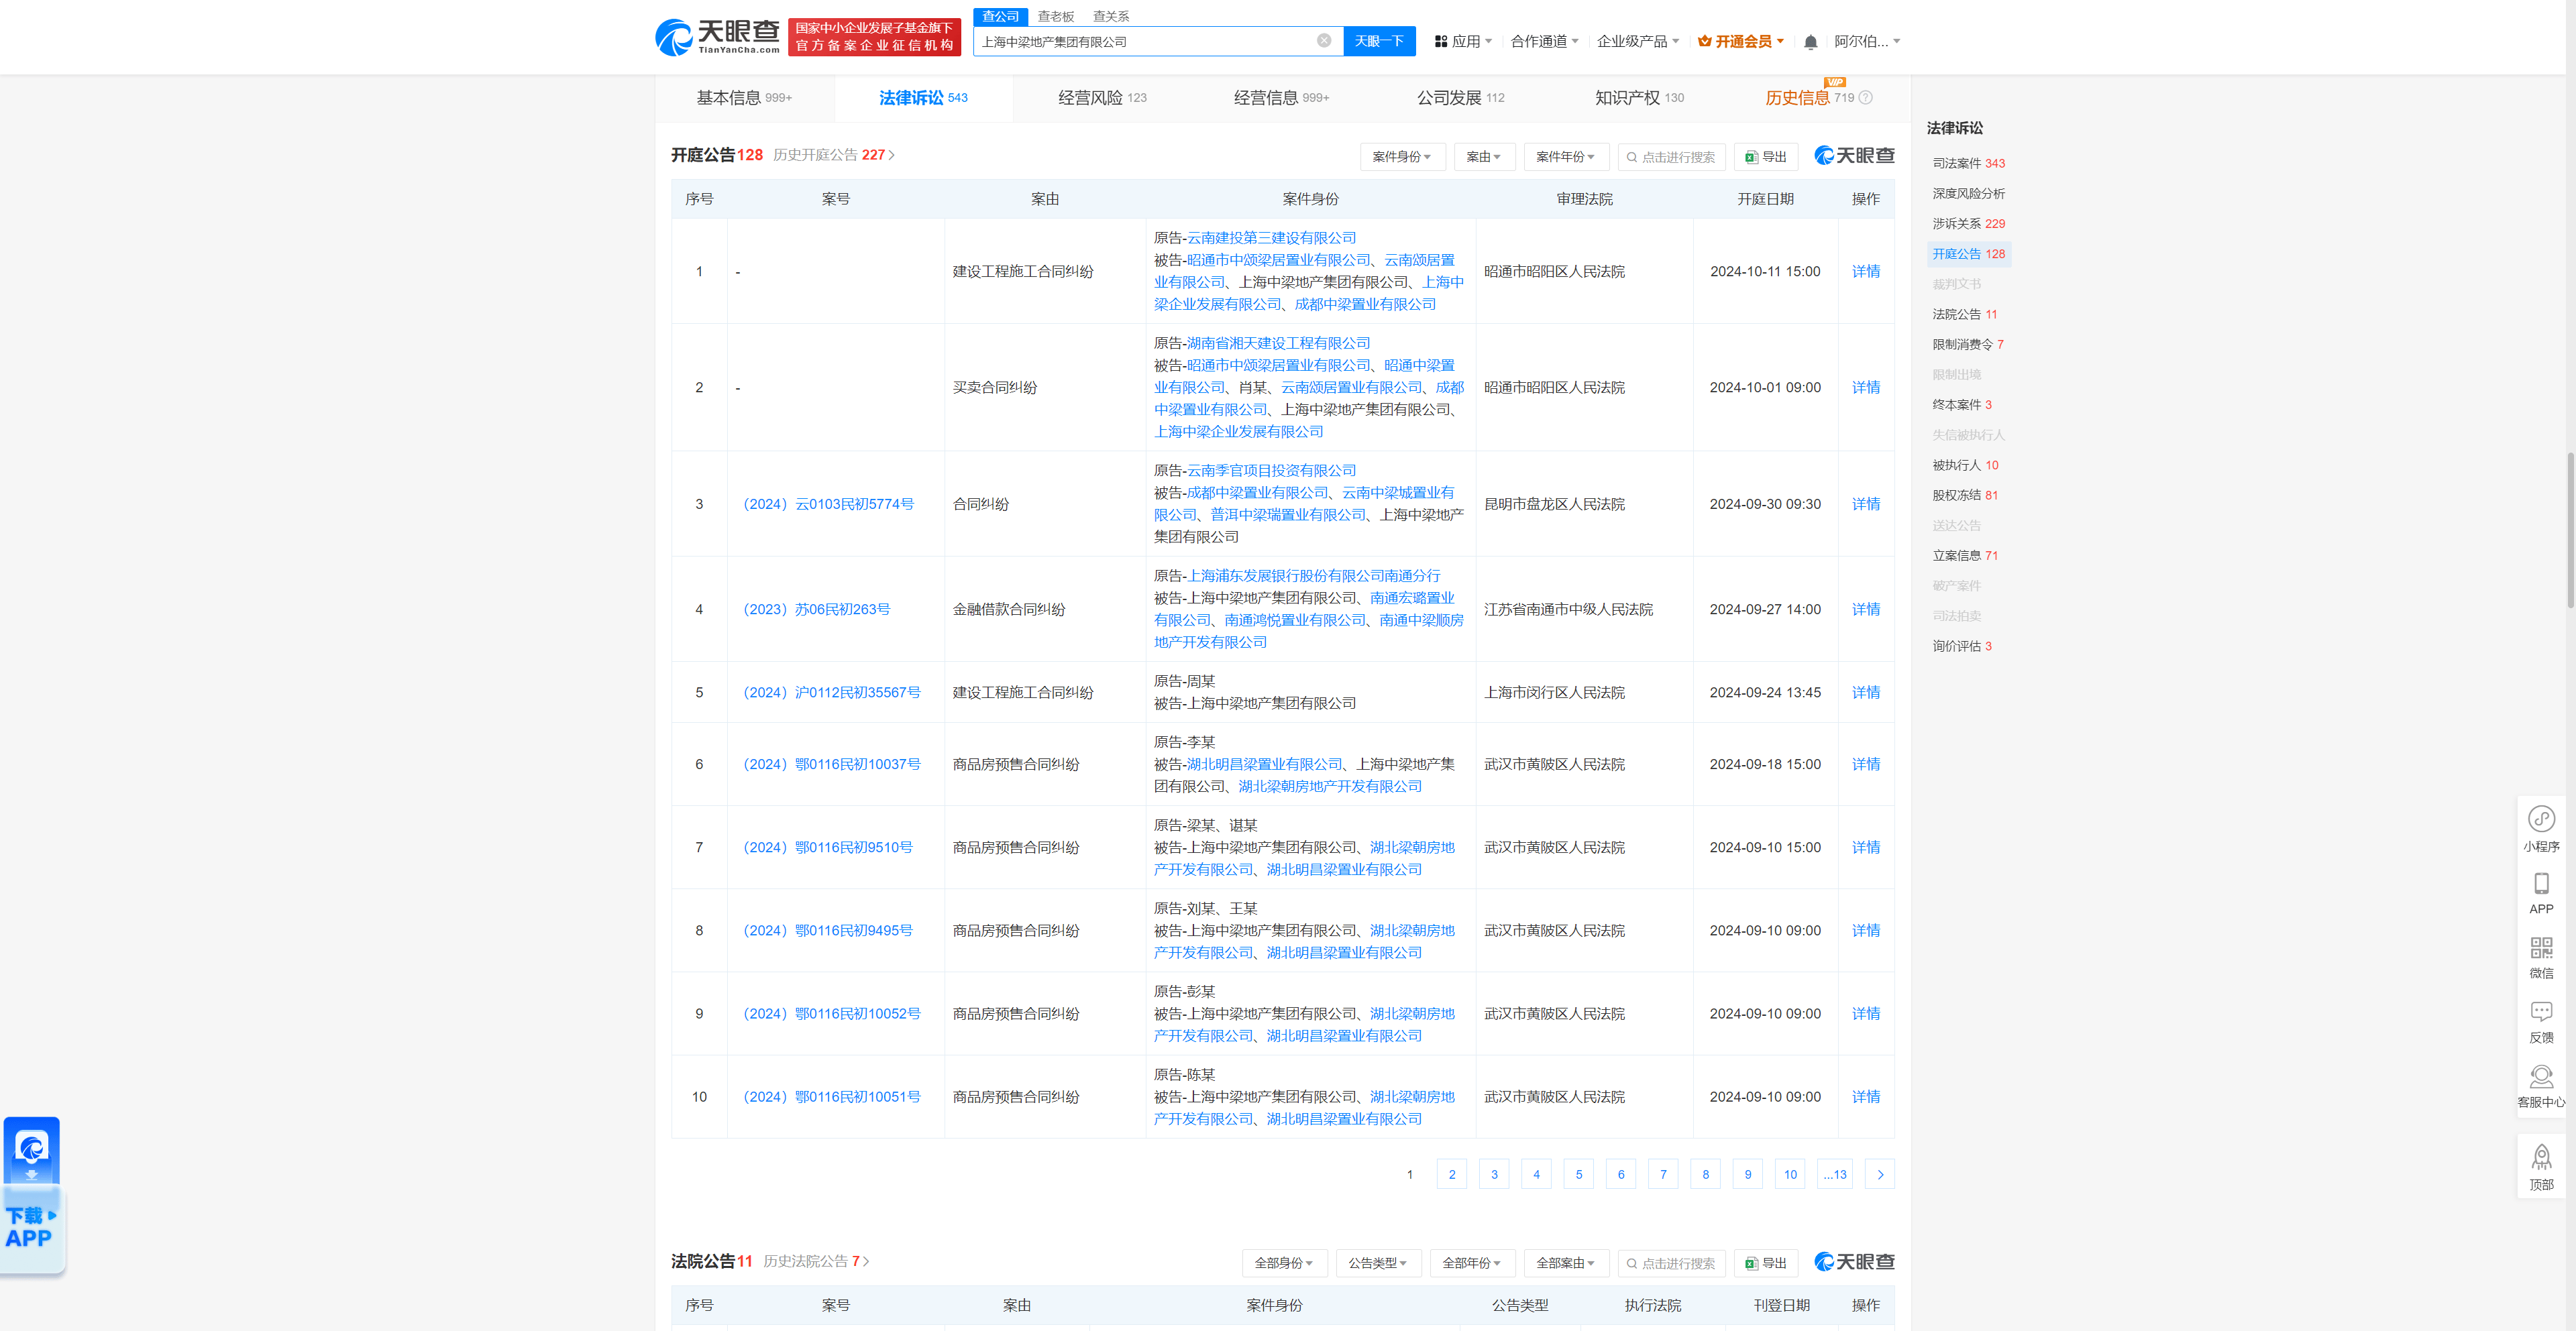Open the notification bell
Viewport: 2576px width, 1331px height.
point(1810,42)
